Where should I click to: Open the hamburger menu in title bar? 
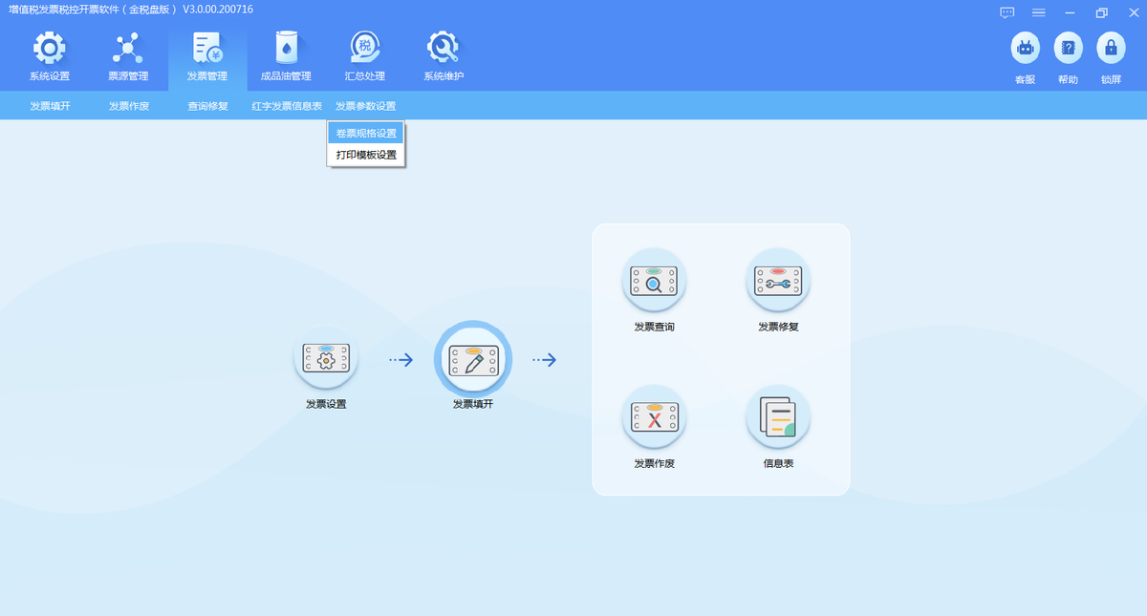1039,12
